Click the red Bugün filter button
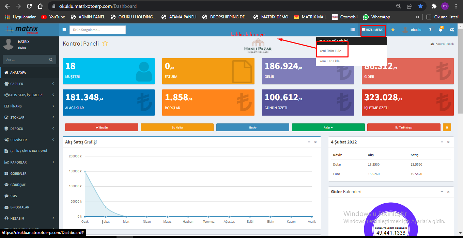Viewport: 463px width, 238px height. (x=102, y=128)
